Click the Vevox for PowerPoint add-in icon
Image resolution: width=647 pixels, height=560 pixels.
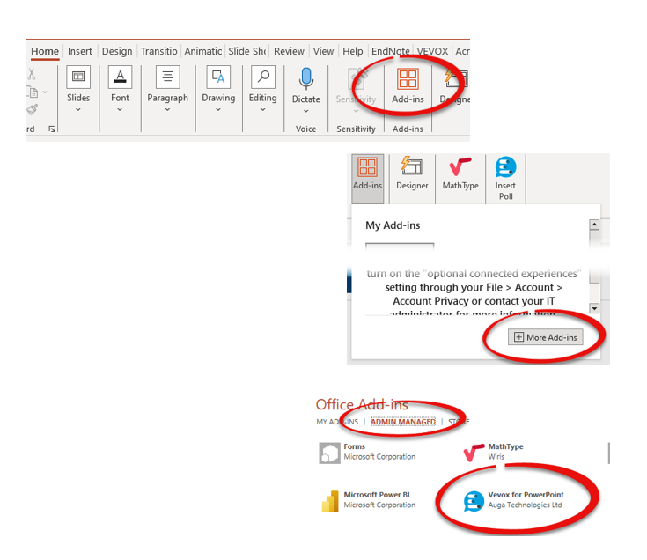pyautogui.click(x=474, y=501)
